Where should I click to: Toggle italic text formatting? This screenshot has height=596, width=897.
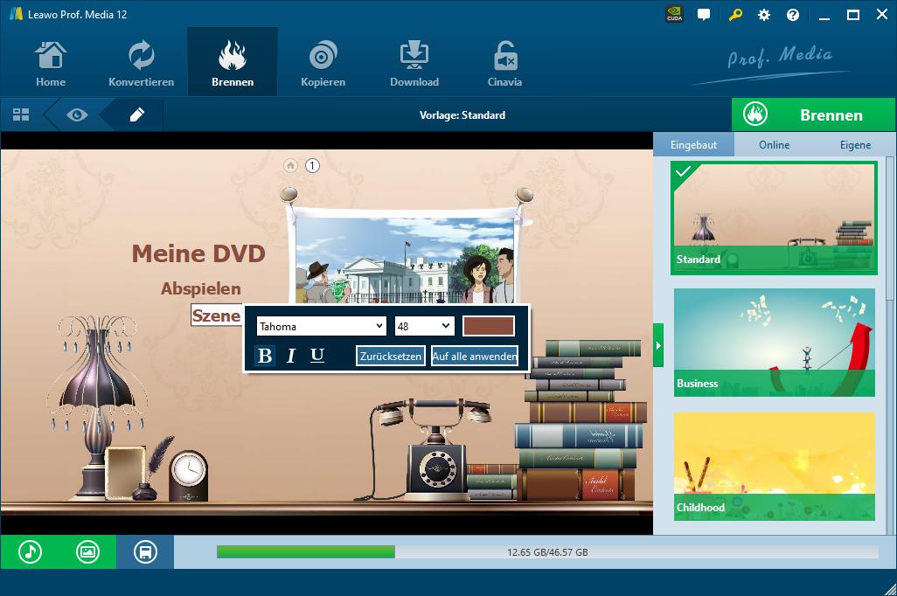pos(290,356)
